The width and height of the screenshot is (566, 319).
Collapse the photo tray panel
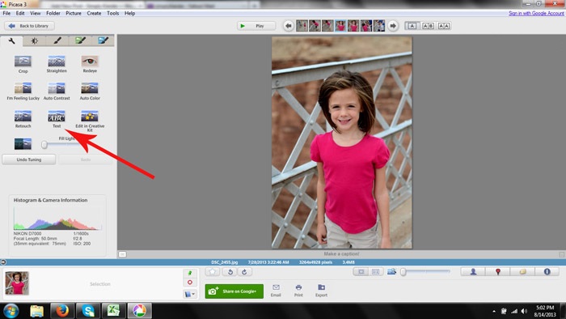pos(3,262)
